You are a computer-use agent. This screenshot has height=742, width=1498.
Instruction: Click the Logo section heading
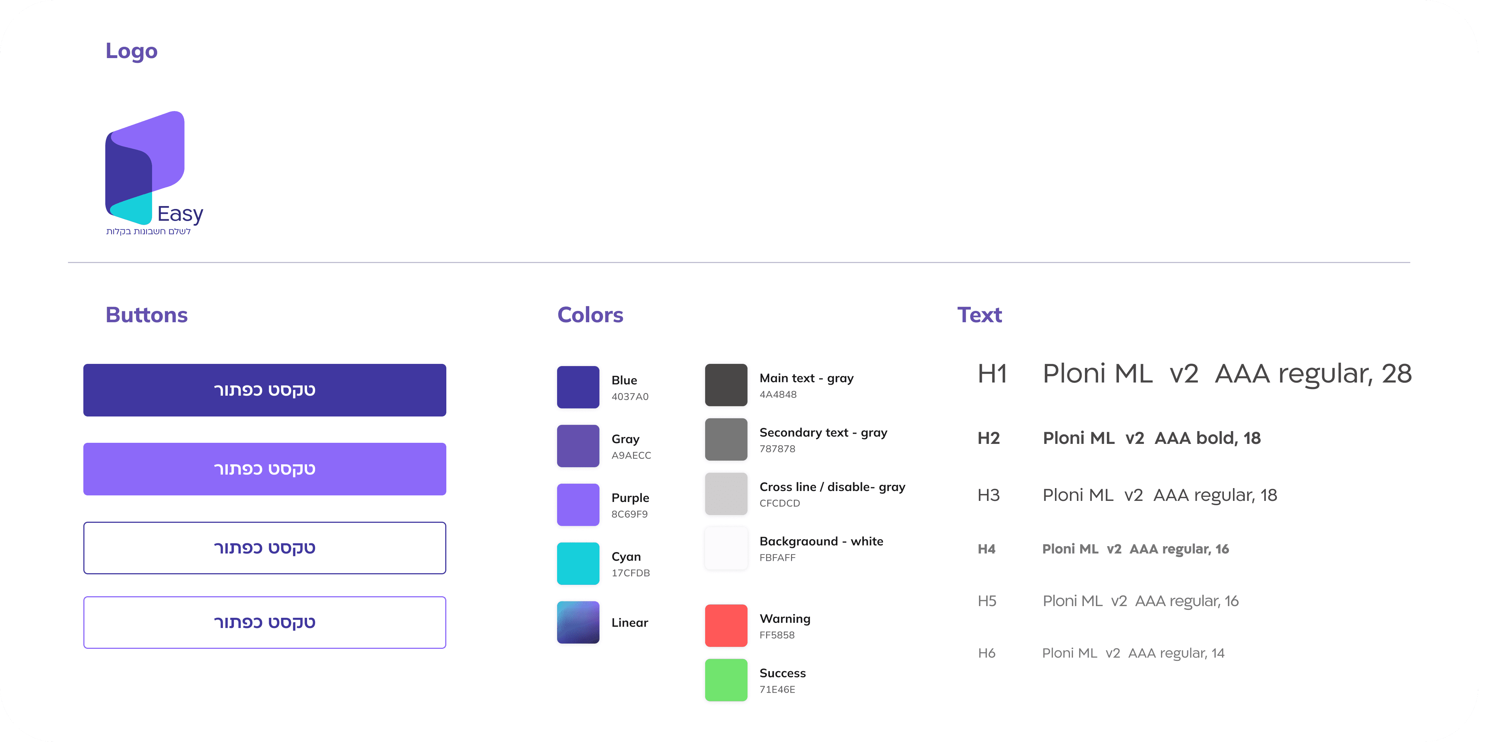[x=132, y=51]
